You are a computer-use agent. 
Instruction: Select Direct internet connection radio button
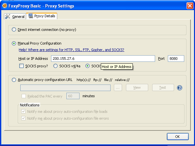point(14,30)
